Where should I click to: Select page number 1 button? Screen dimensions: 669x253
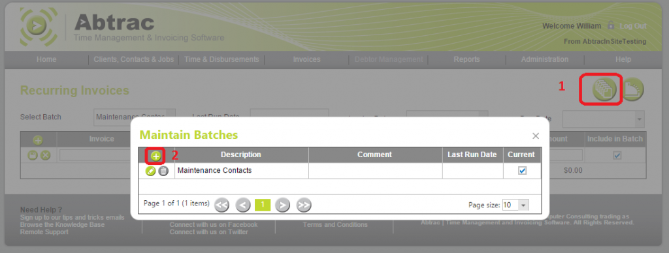(x=263, y=205)
